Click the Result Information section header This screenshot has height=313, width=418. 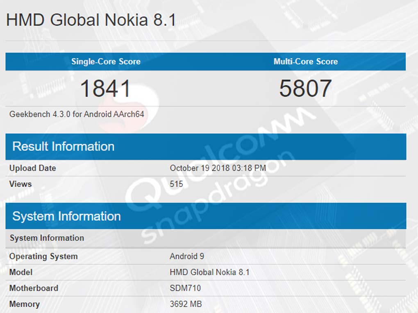(x=64, y=146)
